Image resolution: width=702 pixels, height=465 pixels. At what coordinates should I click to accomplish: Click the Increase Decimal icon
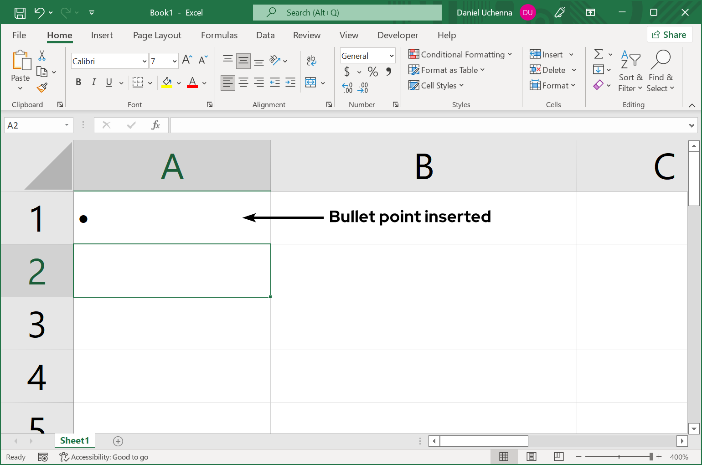[x=363, y=88]
